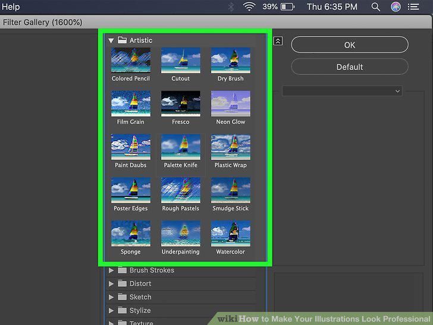Click the Artistic folder icon
Image resolution: width=433 pixels, height=325 pixels.
(x=122, y=40)
